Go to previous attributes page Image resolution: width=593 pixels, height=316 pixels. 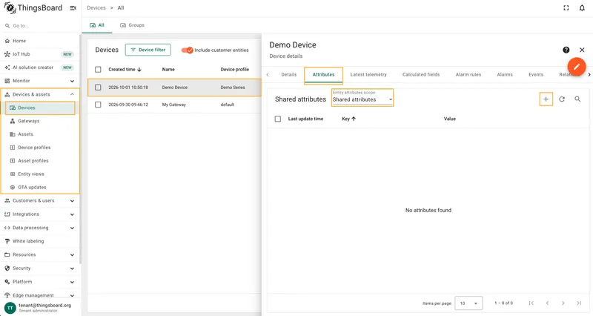(547, 303)
